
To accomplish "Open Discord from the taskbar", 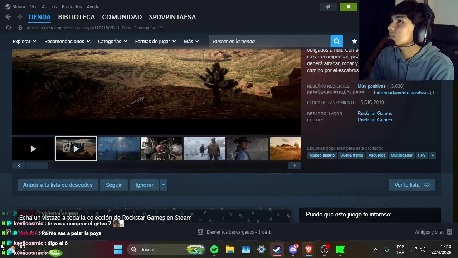I will [293, 249].
